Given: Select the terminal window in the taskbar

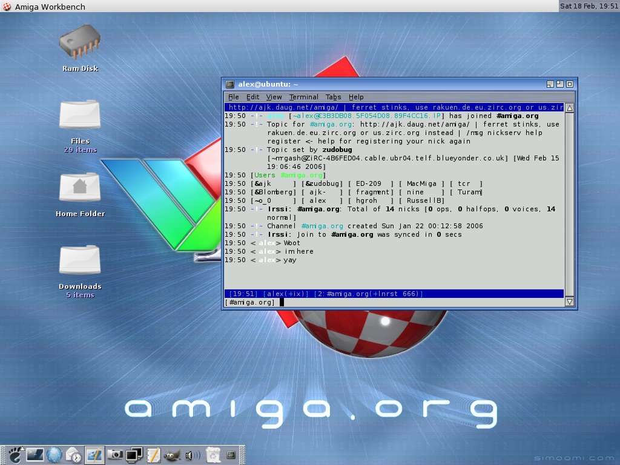Looking at the screenshot, I should click(231, 455).
